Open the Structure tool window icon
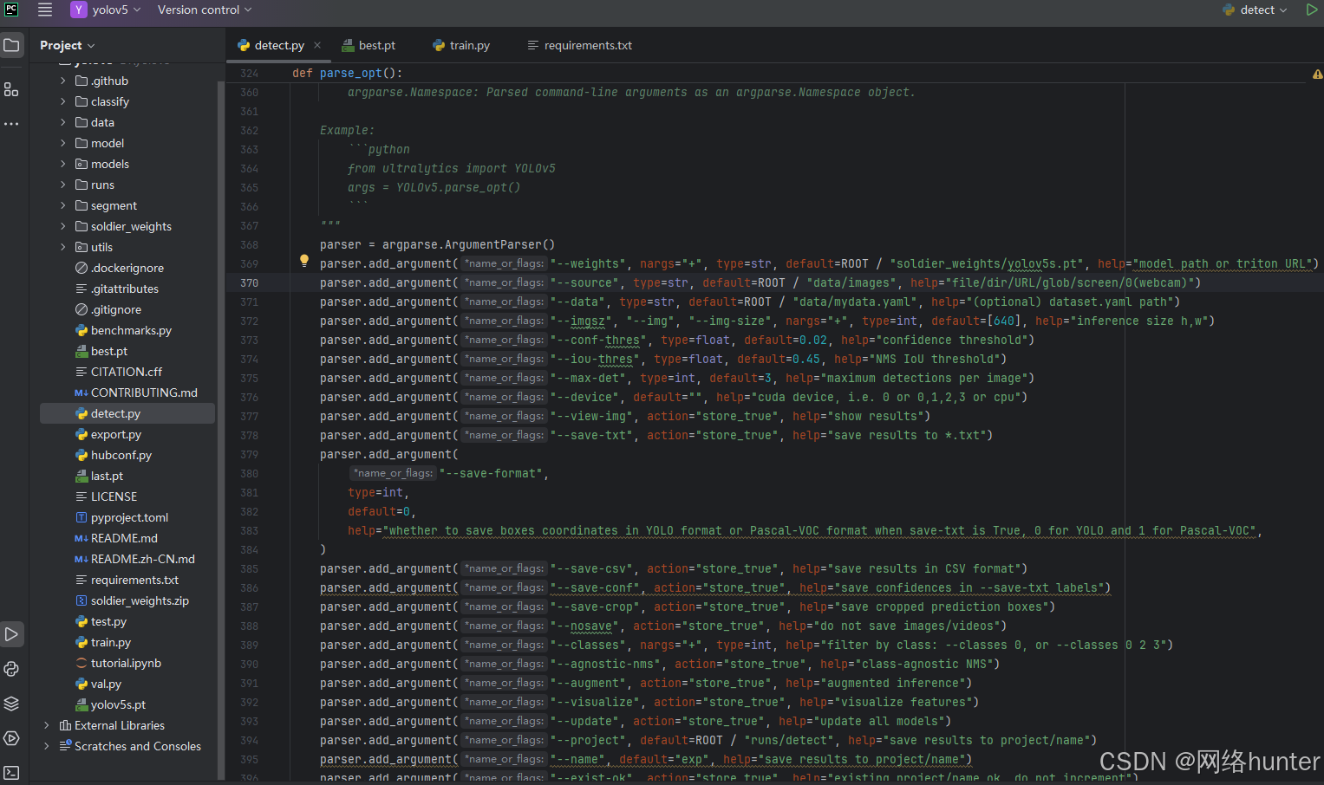The width and height of the screenshot is (1324, 785). [x=11, y=89]
